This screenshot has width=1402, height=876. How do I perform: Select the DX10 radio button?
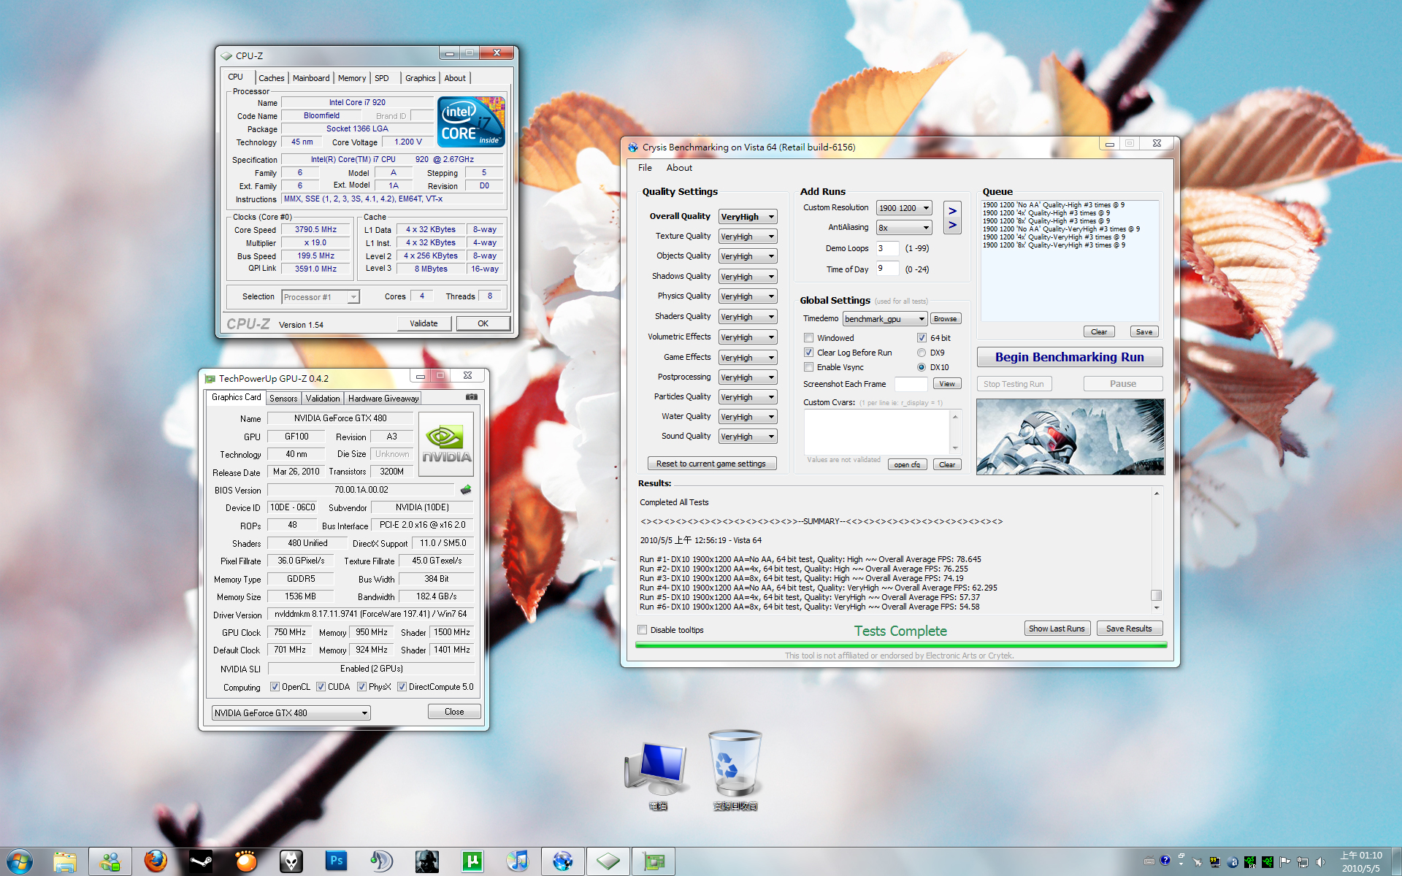pos(922,367)
